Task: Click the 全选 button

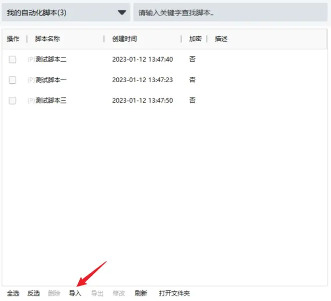Action: (x=13, y=293)
